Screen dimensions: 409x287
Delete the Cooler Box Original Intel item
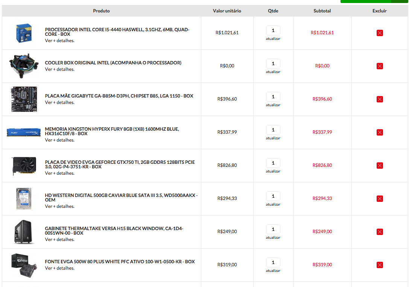380,66
